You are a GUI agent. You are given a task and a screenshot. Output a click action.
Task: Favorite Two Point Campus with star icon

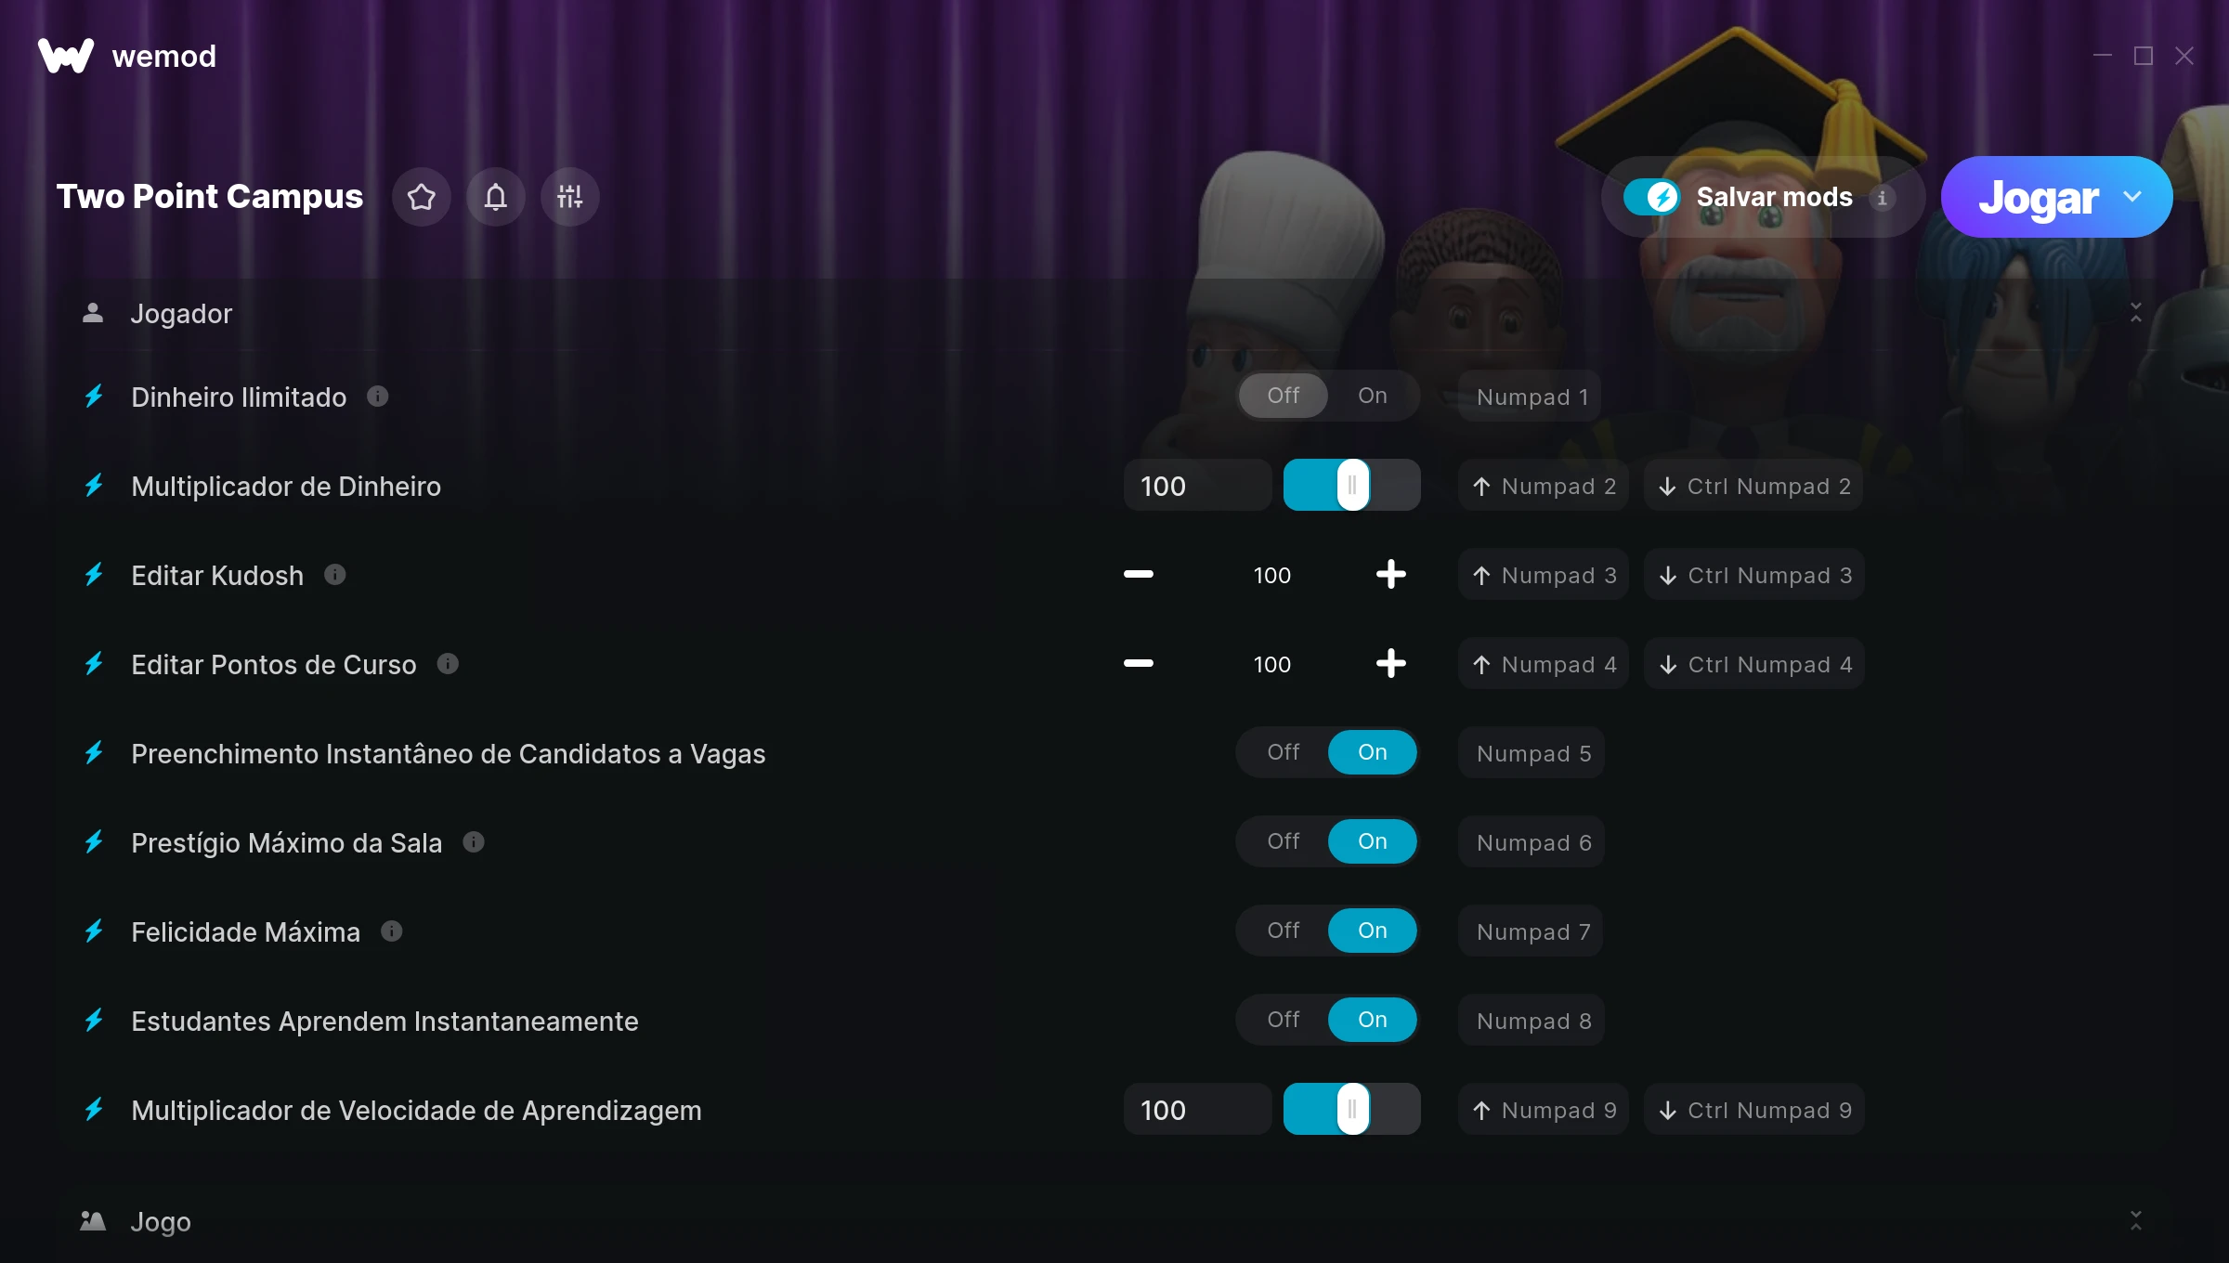pyautogui.click(x=422, y=197)
